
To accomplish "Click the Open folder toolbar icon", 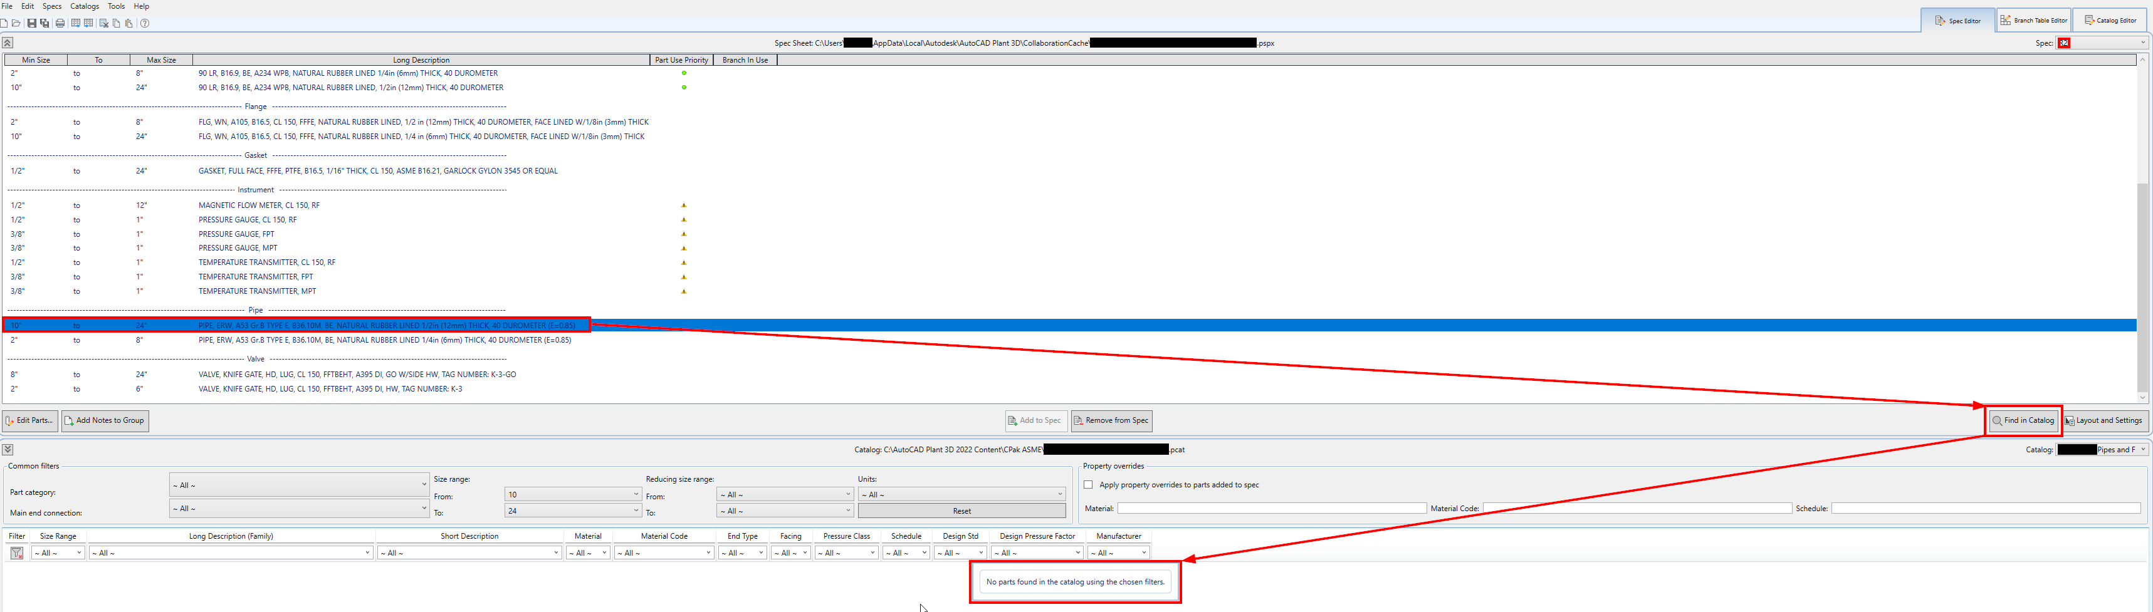I will pyautogui.click(x=16, y=23).
